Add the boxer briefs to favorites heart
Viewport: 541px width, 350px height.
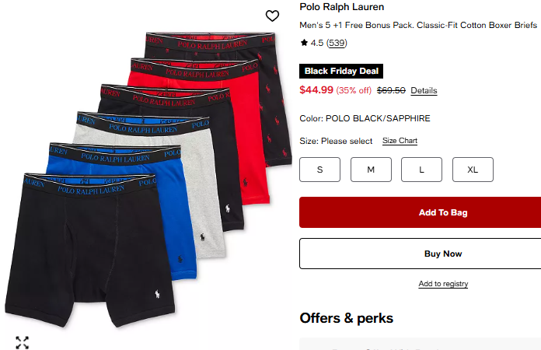[272, 16]
